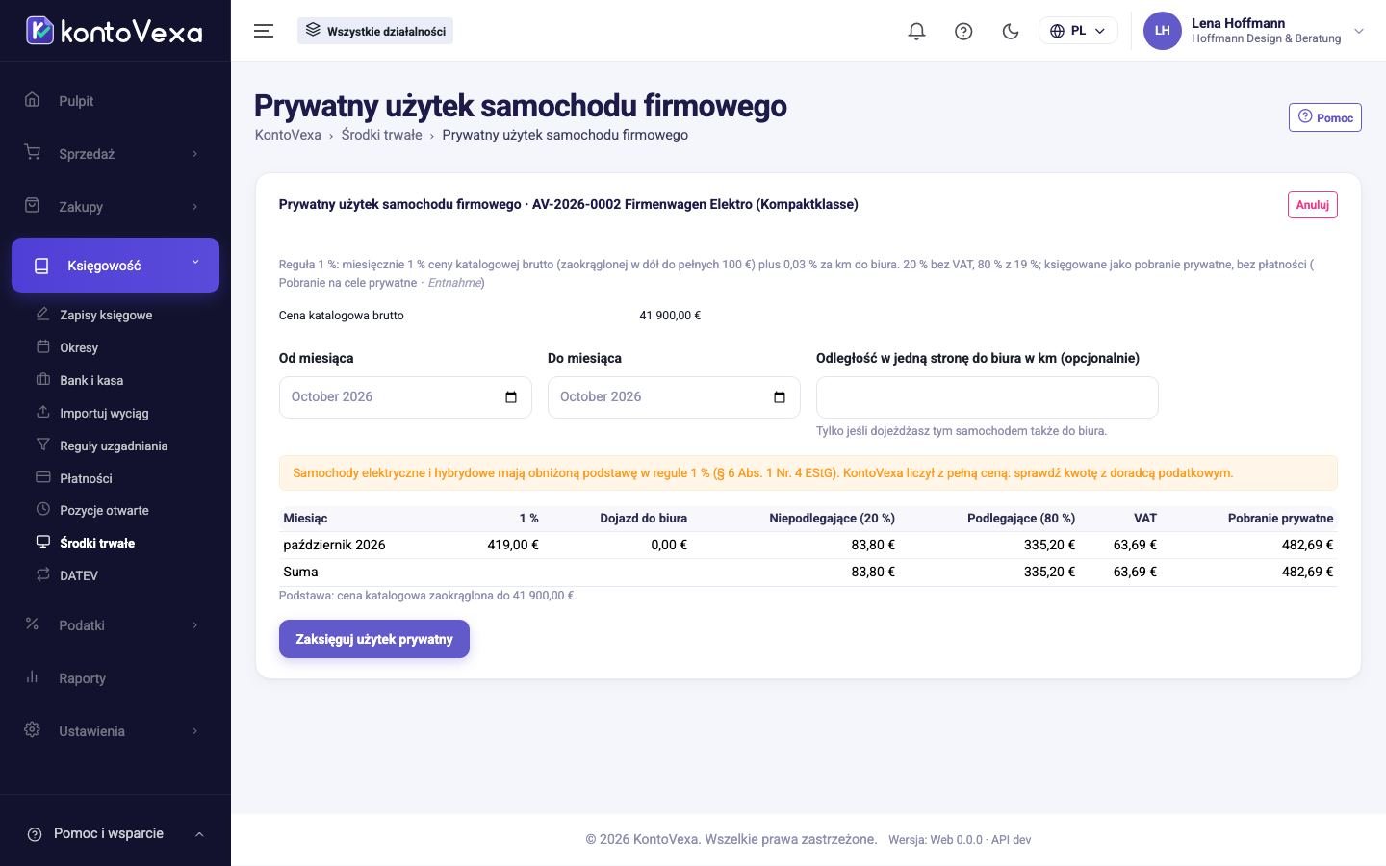This screenshot has width=1386, height=866.
Task: Click the 0,00 € Dojazd do biura cell
Action: (669, 545)
